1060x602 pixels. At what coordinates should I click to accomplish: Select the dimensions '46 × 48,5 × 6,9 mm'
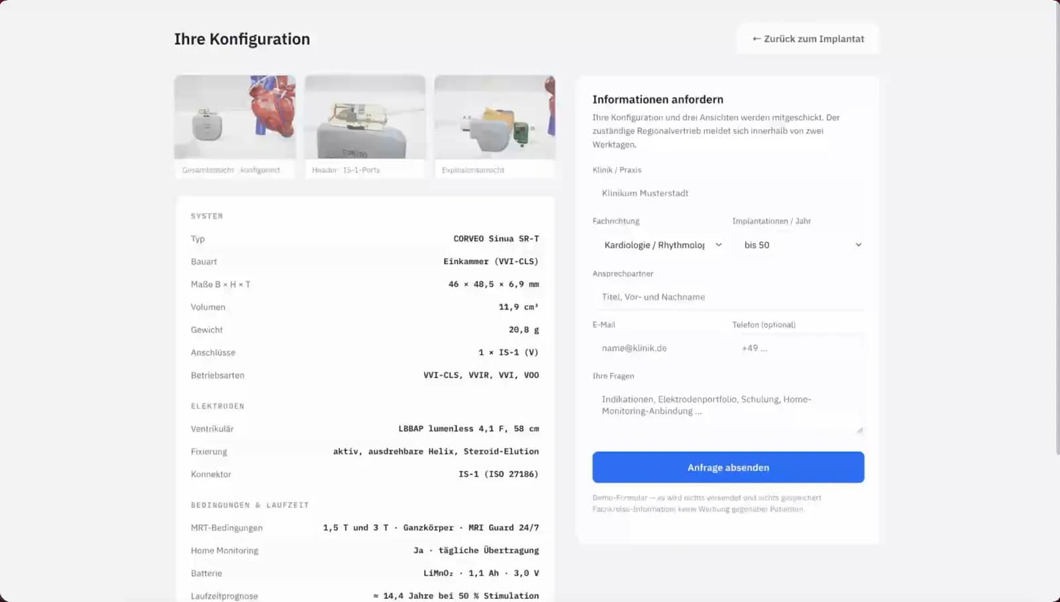[x=494, y=284]
